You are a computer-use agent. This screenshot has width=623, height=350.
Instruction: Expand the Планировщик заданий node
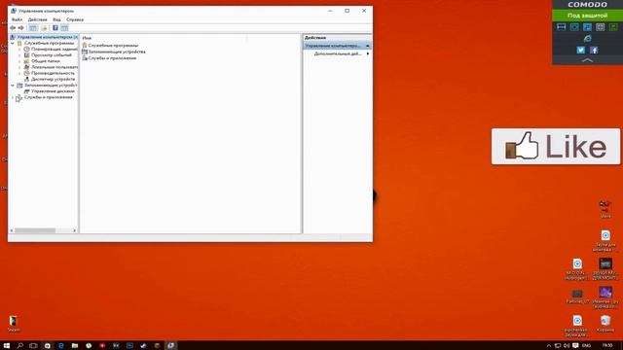(19, 50)
